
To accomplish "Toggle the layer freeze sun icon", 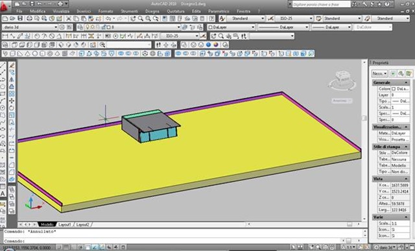I will pyautogui.click(x=93, y=27).
